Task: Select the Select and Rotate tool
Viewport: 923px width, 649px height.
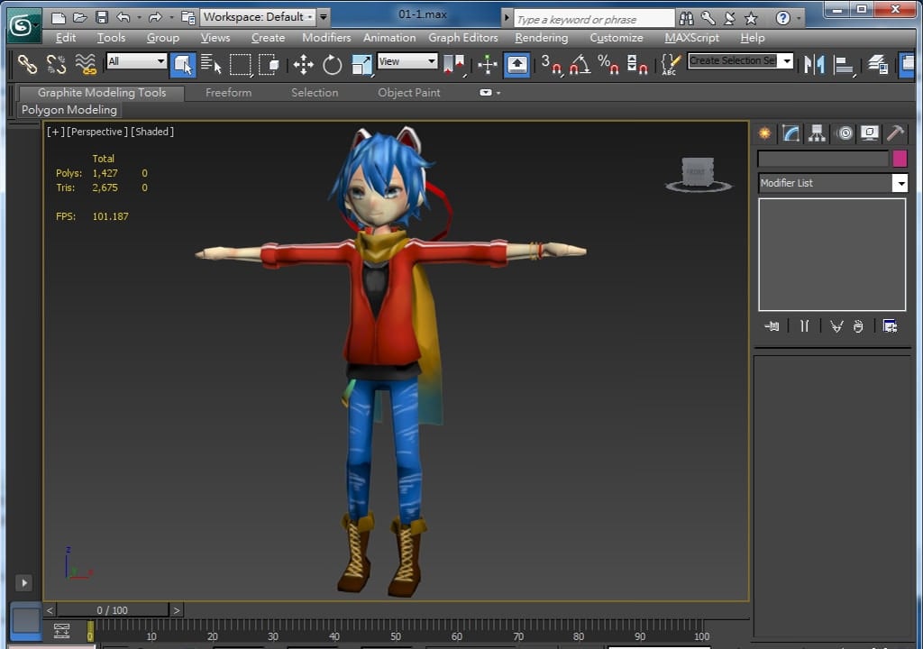Action: pyautogui.click(x=333, y=64)
